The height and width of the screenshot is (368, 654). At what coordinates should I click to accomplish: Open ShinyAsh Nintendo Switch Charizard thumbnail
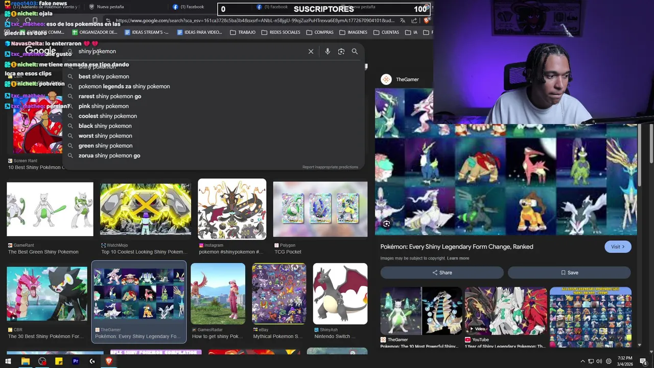tap(340, 294)
